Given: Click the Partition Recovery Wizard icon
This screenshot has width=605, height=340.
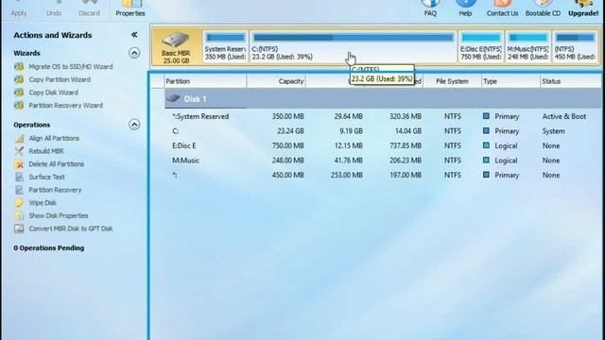Looking at the screenshot, I should point(19,105).
